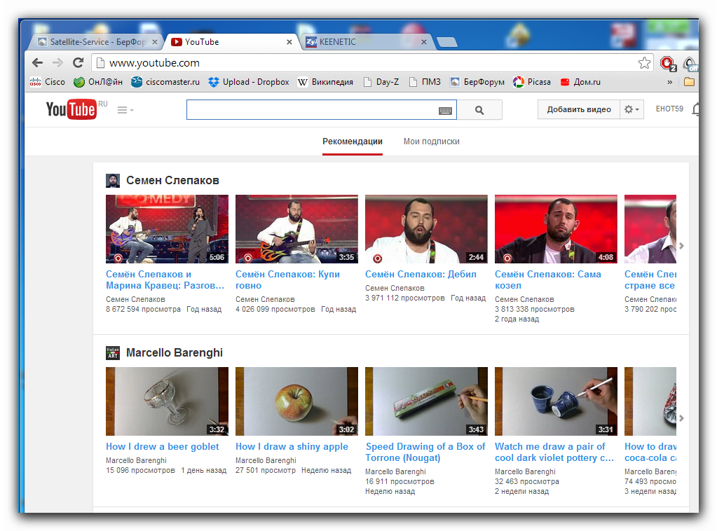The image size is (717, 531).
Task: Go back with browser back arrow
Action: (x=37, y=63)
